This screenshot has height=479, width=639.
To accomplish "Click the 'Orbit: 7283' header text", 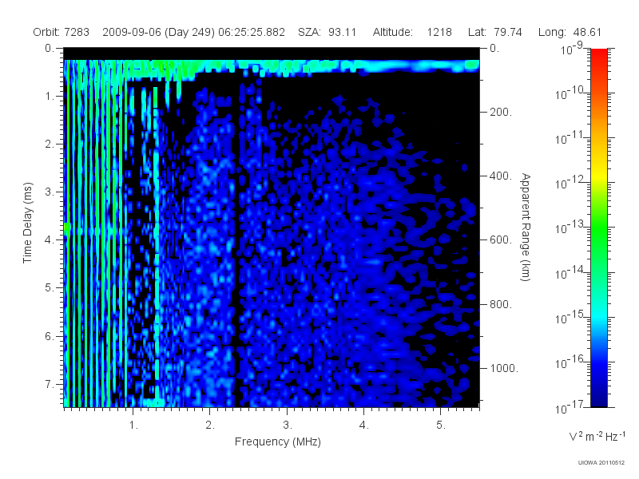I will 62,32.
